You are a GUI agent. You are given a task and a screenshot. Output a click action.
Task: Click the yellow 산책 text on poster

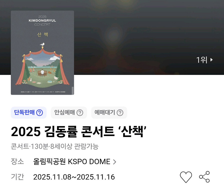(42, 34)
